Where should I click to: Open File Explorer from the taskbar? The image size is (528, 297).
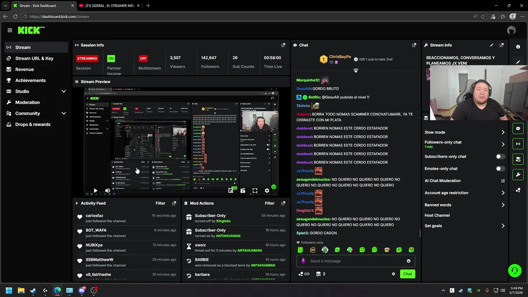tap(21, 290)
